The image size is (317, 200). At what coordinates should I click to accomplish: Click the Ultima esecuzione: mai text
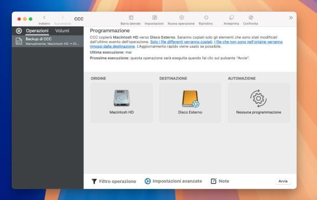(x=111, y=52)
